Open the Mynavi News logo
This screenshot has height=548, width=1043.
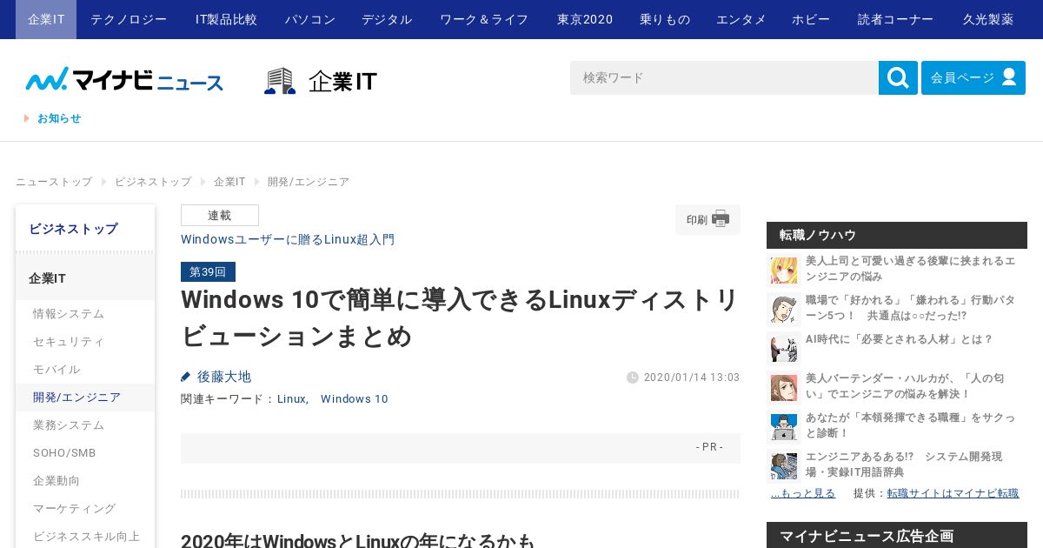[124, 79]
